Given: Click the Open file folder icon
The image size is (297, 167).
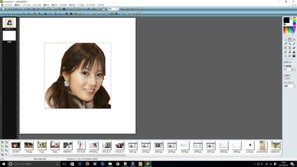Looking at the screenshot, I should tap(8, 9).
